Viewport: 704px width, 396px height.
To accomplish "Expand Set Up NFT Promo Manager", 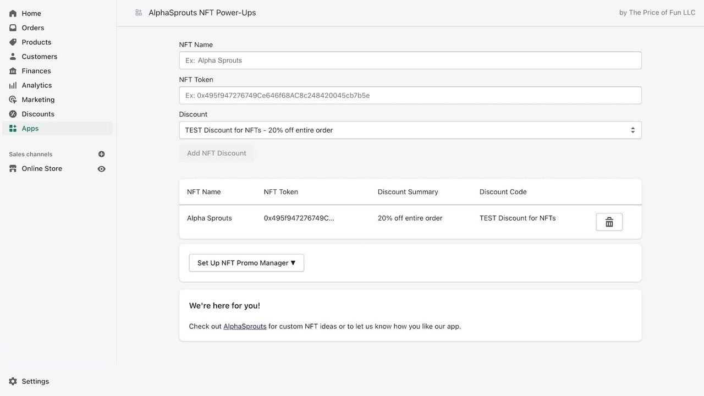I will pyautogui.click(x=246, y=263).
